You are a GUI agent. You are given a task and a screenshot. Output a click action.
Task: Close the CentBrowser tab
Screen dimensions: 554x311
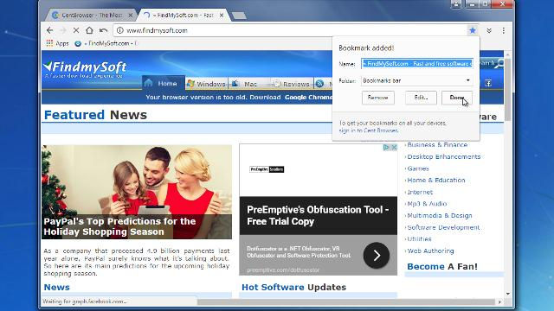(131, 16)
